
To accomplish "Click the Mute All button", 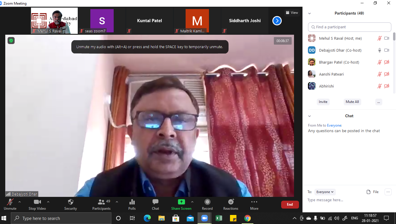I will click(x=352, y=102).
